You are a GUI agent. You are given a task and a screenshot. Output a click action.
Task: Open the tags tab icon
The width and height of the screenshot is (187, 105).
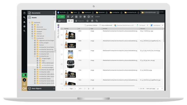[97, 21]
